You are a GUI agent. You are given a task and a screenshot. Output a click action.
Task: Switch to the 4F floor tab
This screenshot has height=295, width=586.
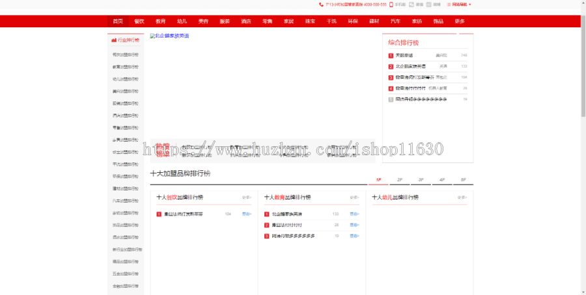(x=443, y=180)
